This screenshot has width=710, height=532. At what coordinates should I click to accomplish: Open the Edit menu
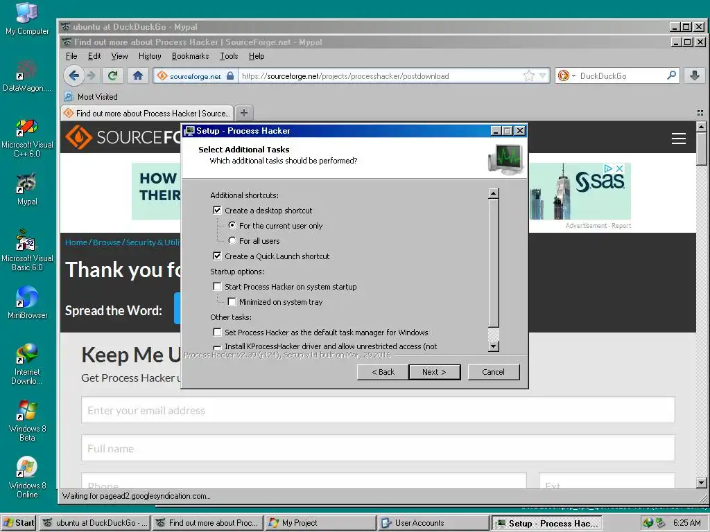pos(94,56)
